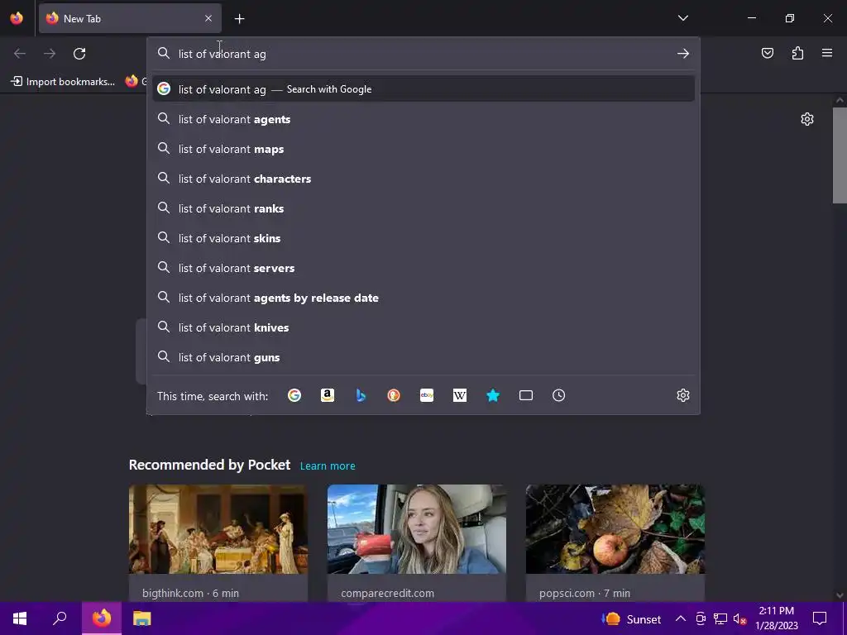Open popsci.com apple story thumbnail
The width and height of the screenshot is (847, 635).
[615, 528]
